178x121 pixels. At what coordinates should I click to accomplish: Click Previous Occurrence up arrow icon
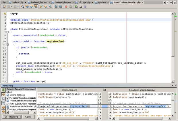click(3, 108)
